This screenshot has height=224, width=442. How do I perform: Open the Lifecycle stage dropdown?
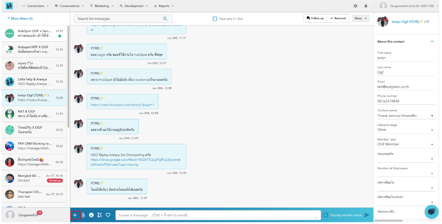(406, 130)
